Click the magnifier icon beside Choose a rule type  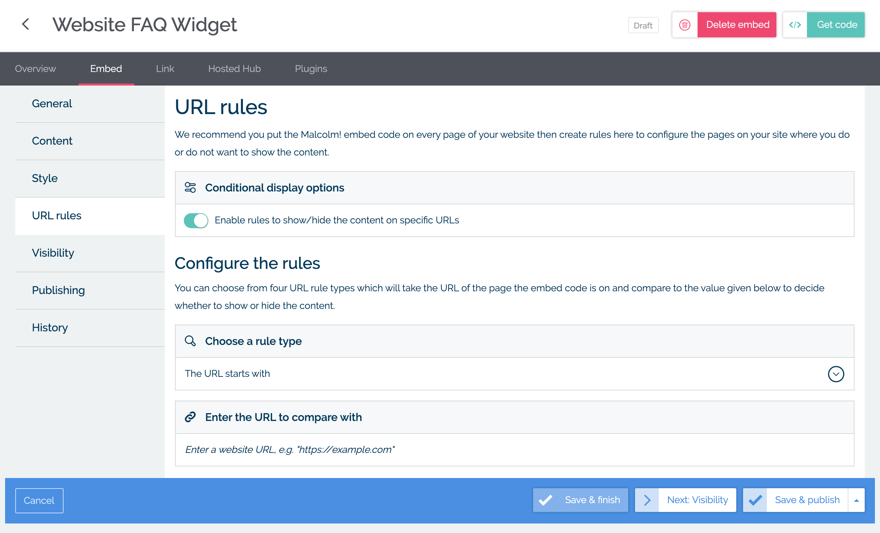(190, 341)
